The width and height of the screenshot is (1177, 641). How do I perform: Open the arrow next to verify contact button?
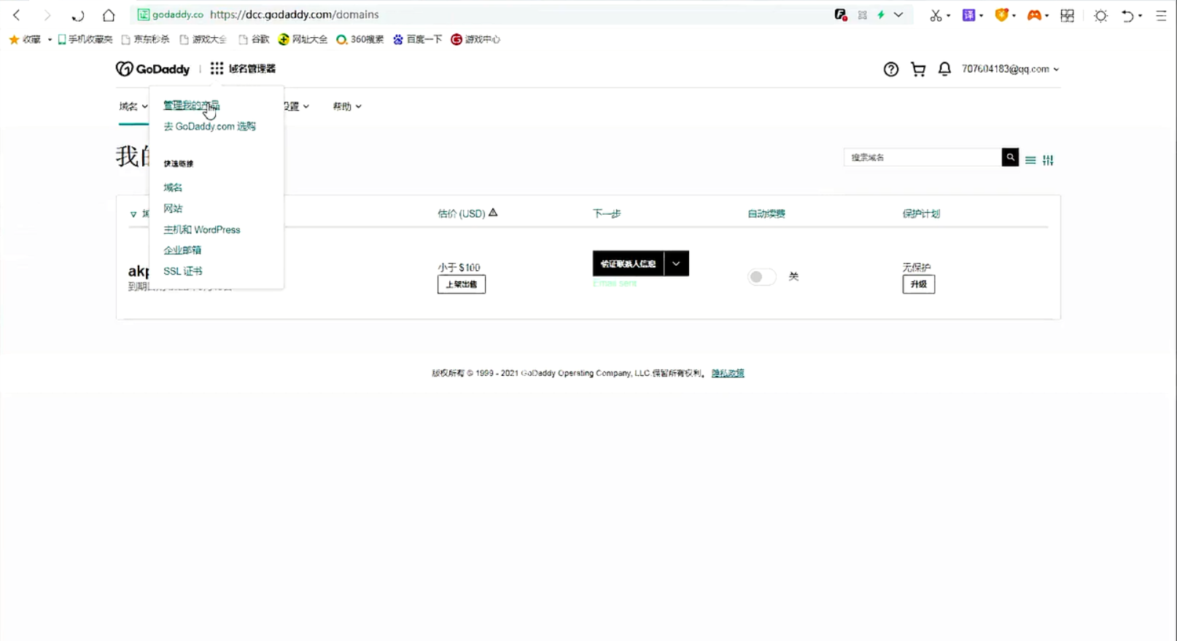[x=676, y=264]
